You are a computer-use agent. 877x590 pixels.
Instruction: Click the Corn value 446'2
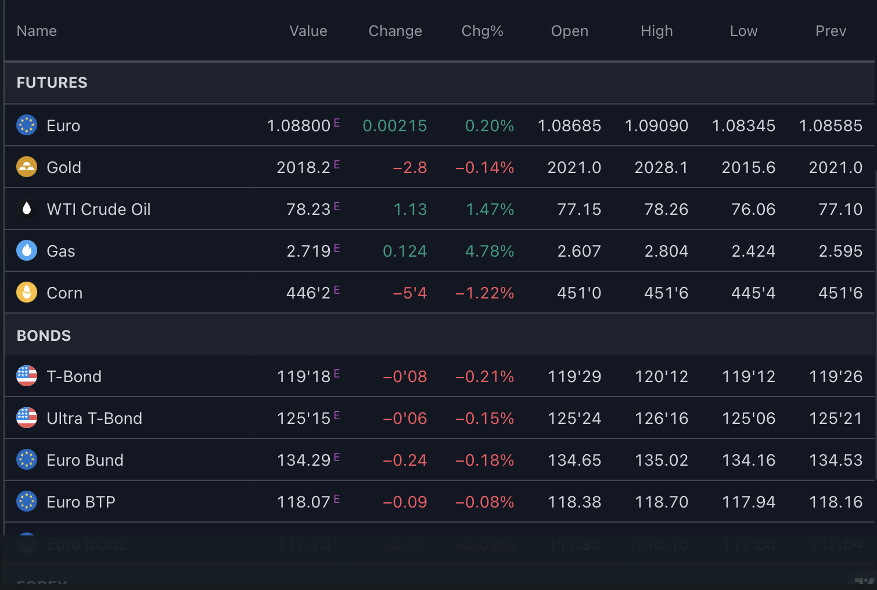(308, 293)
